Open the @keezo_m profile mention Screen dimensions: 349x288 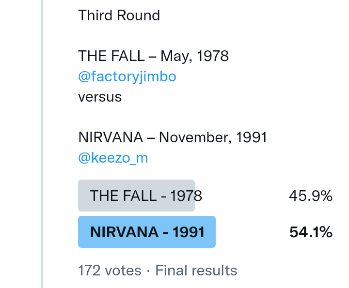[x=113, y=158]
